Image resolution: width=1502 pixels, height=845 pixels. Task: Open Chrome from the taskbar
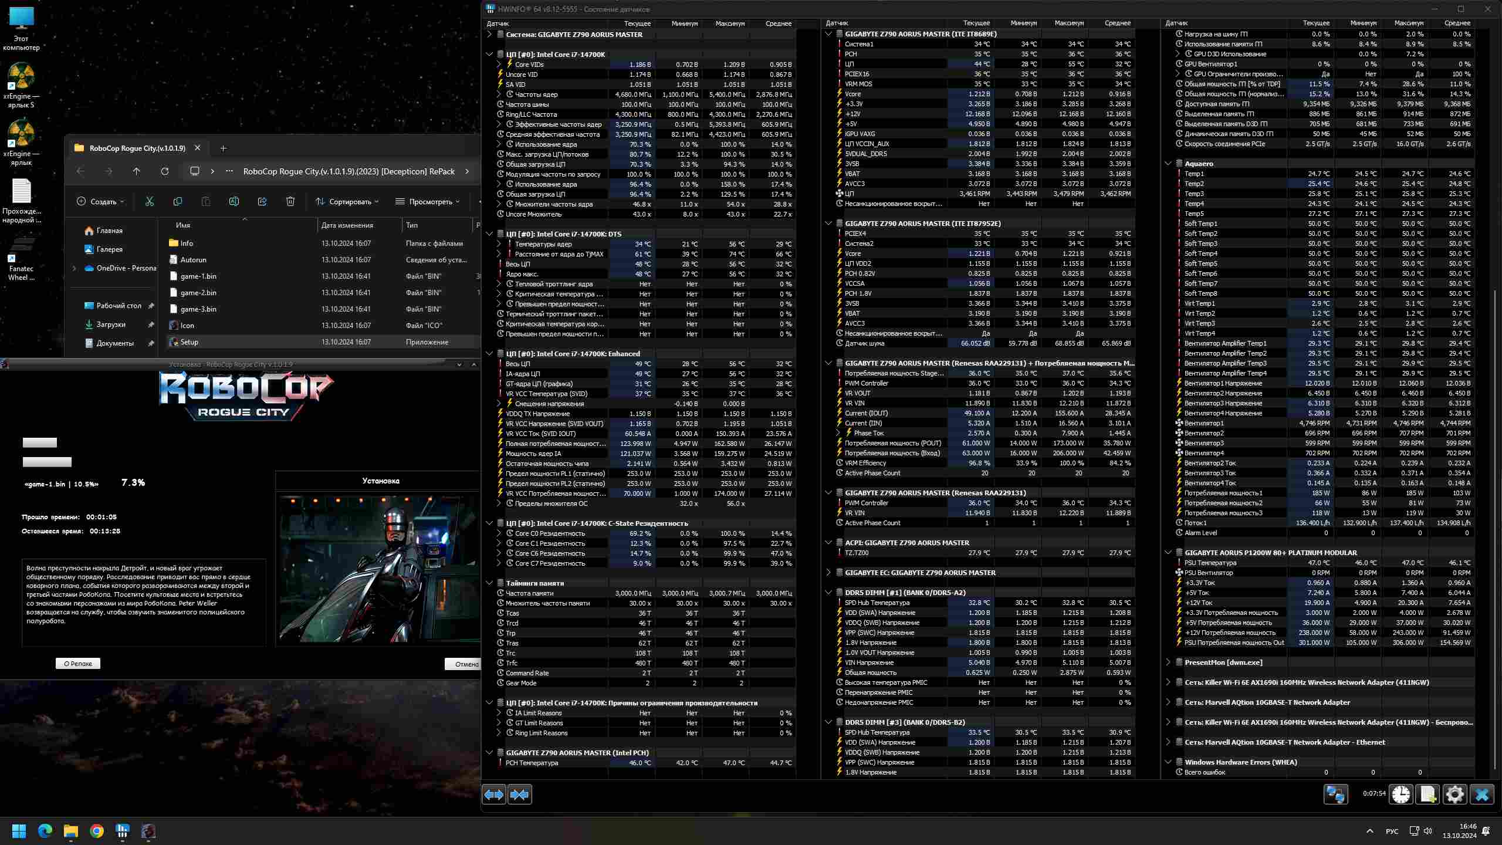pyautogui.click(x=97, y=831)
